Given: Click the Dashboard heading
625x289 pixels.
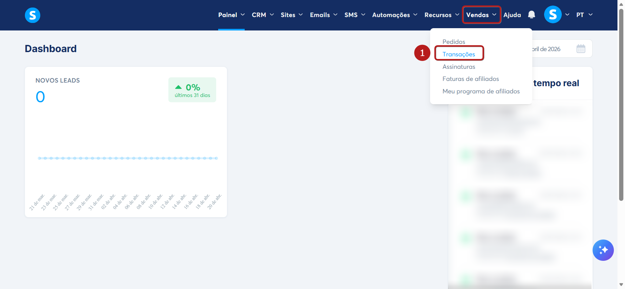Looking at the screenshot, I should coord(51,48).
